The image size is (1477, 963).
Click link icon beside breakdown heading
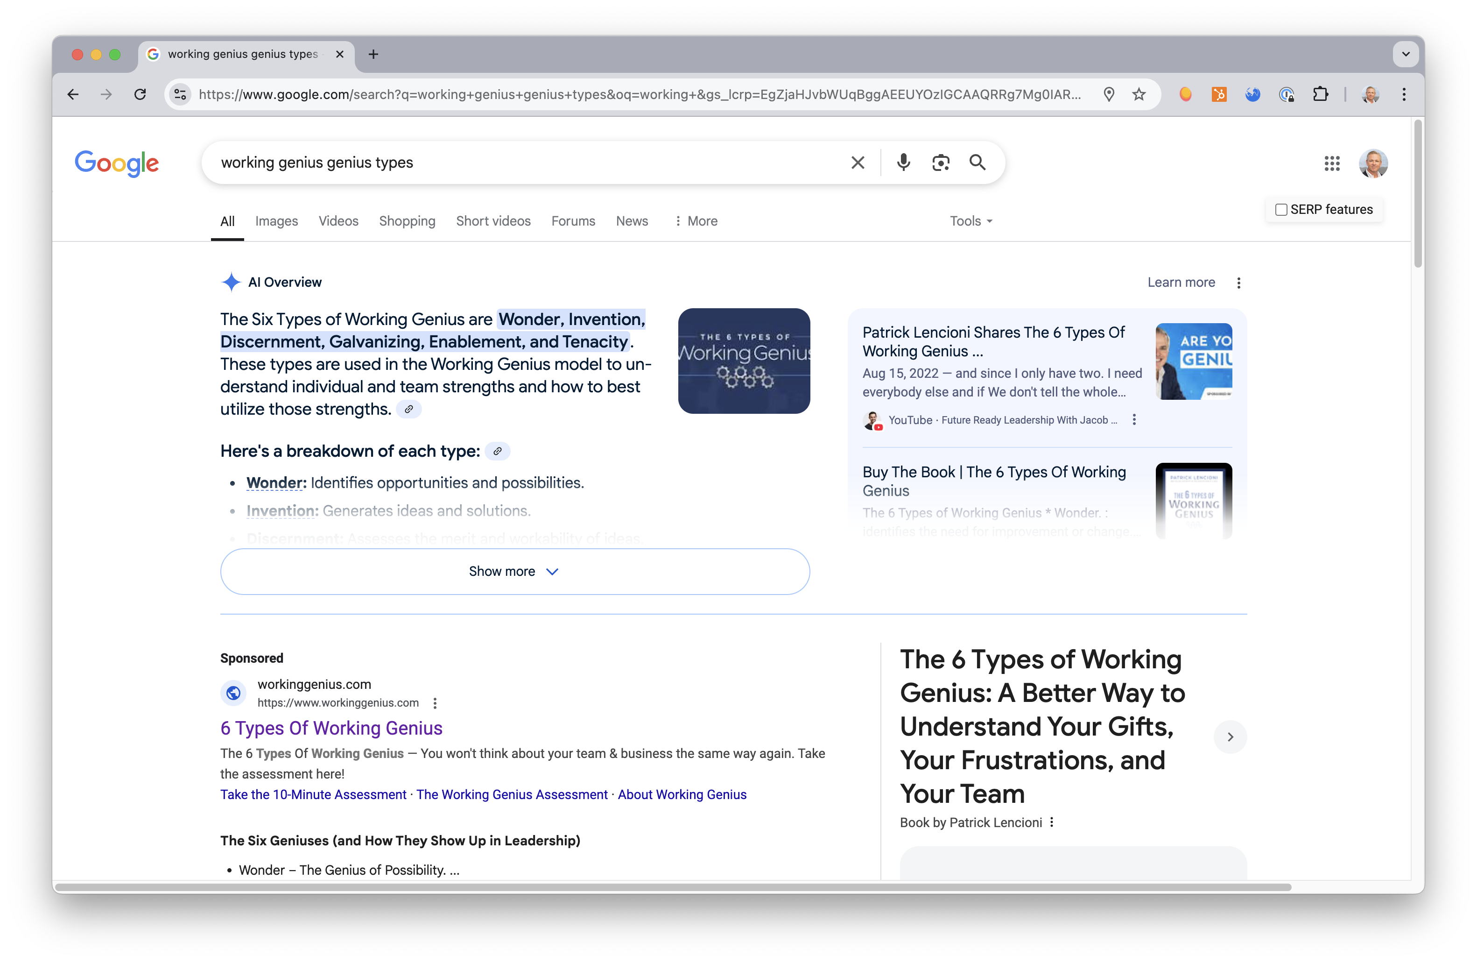pyautogui.click(x=497, y=452)
